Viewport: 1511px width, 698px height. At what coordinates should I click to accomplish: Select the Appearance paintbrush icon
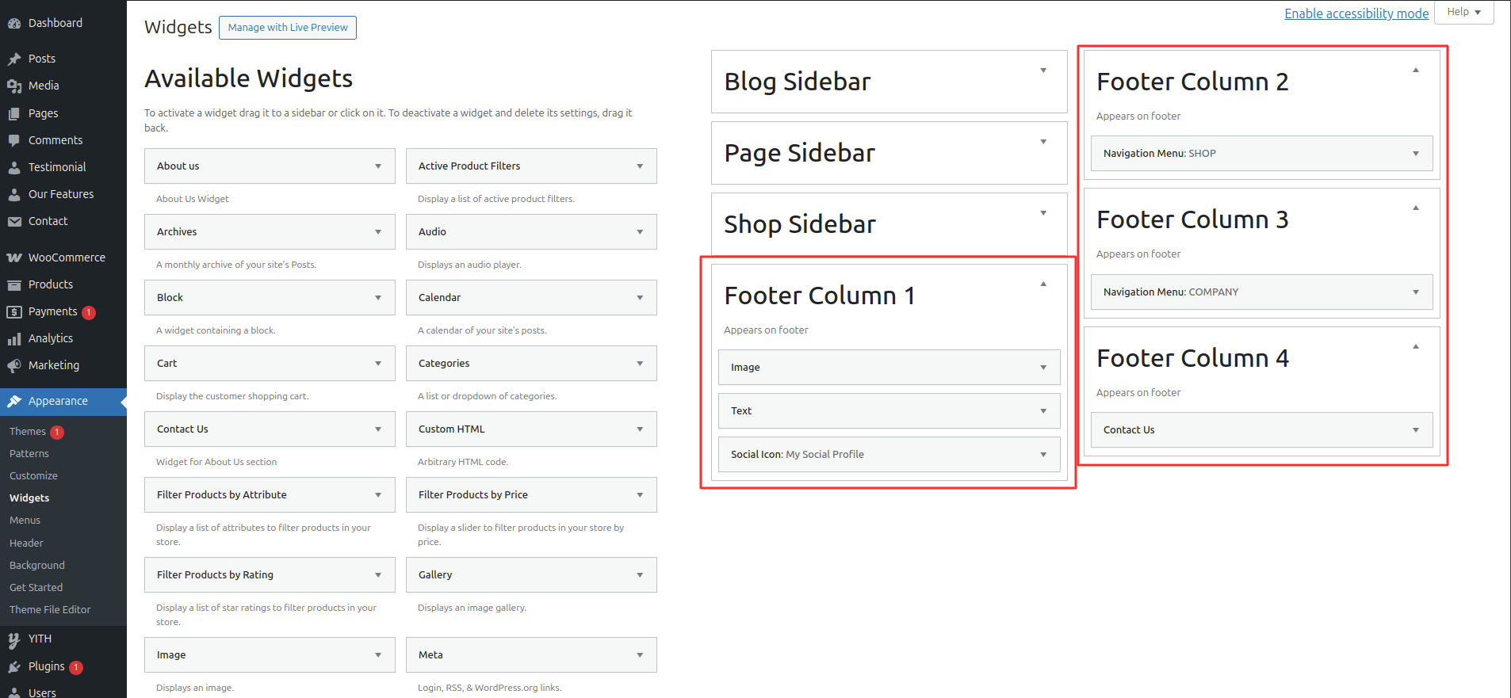15,401
